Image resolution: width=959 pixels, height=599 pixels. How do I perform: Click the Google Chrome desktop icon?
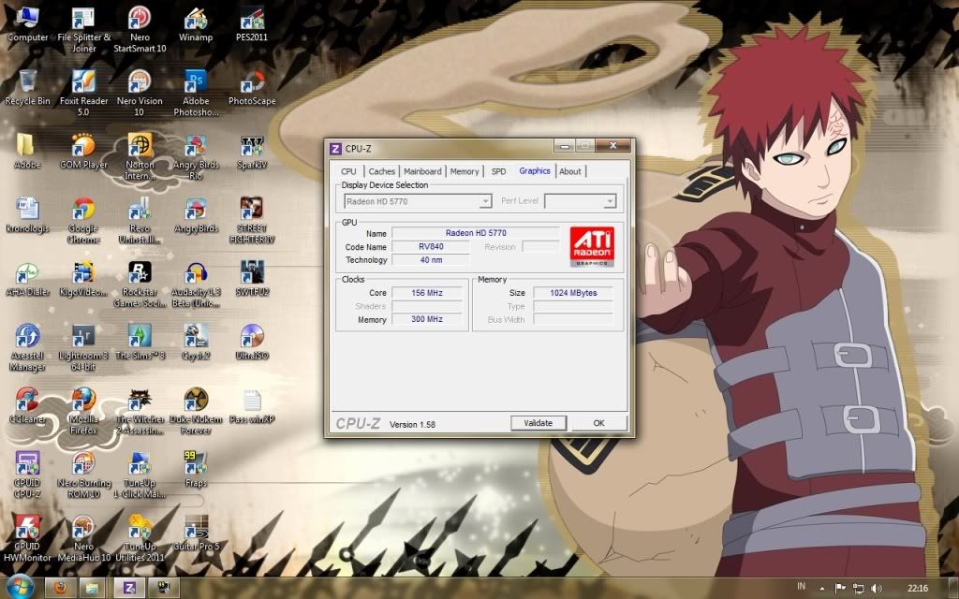(x=83, y=221)
